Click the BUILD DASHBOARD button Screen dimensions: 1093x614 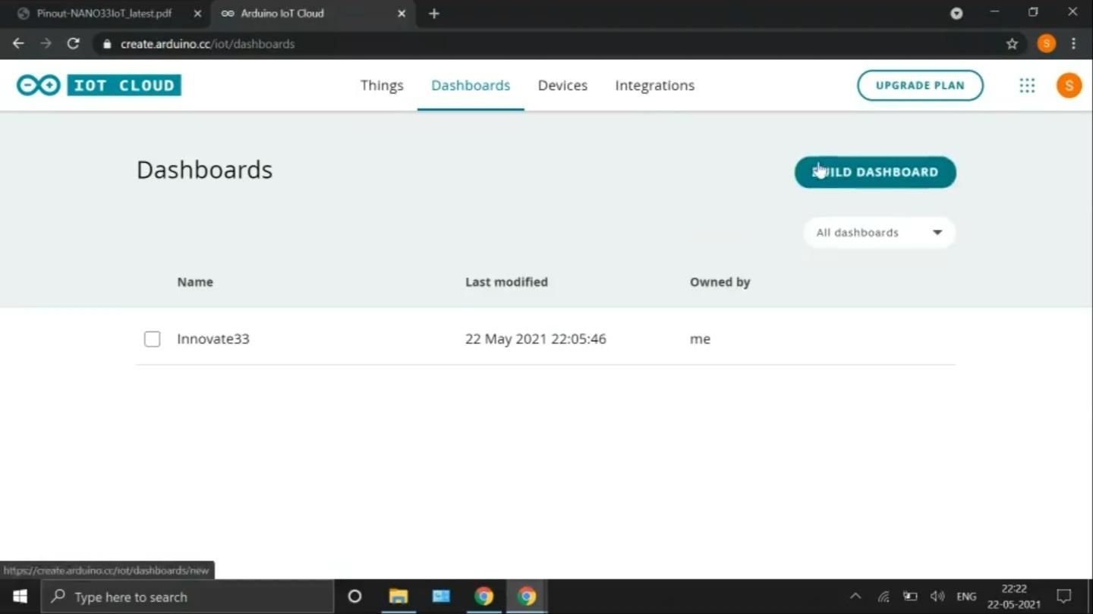[x=874, y=172]
